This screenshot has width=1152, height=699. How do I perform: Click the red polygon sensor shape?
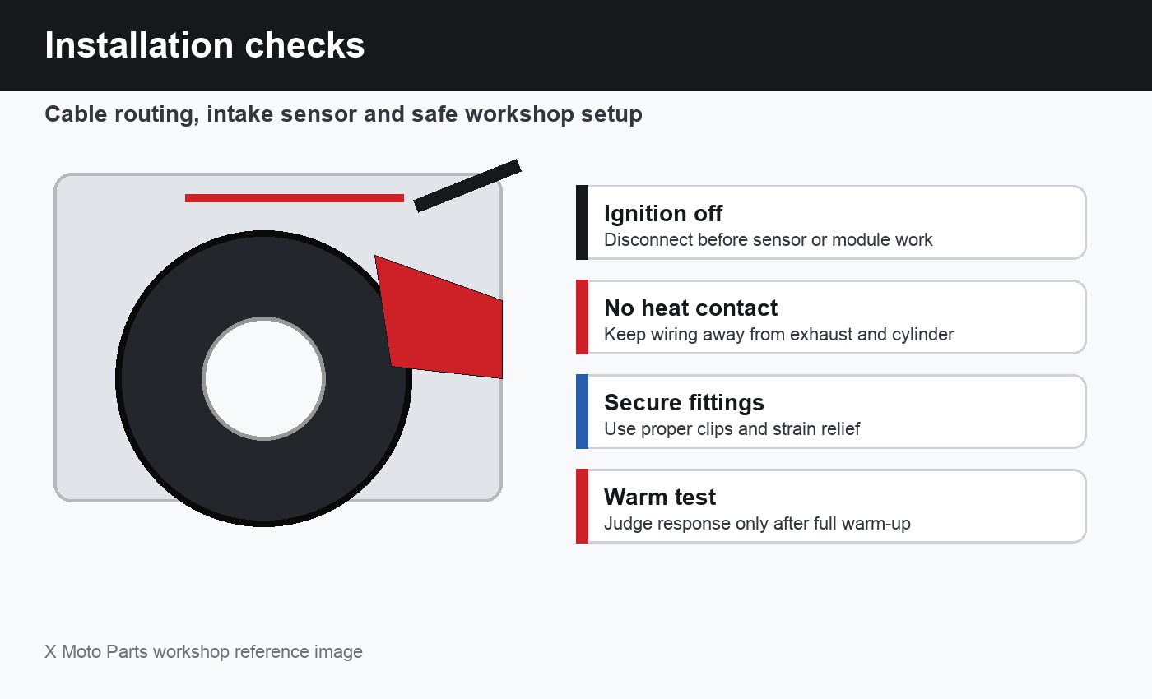click(x=439, y=317)
